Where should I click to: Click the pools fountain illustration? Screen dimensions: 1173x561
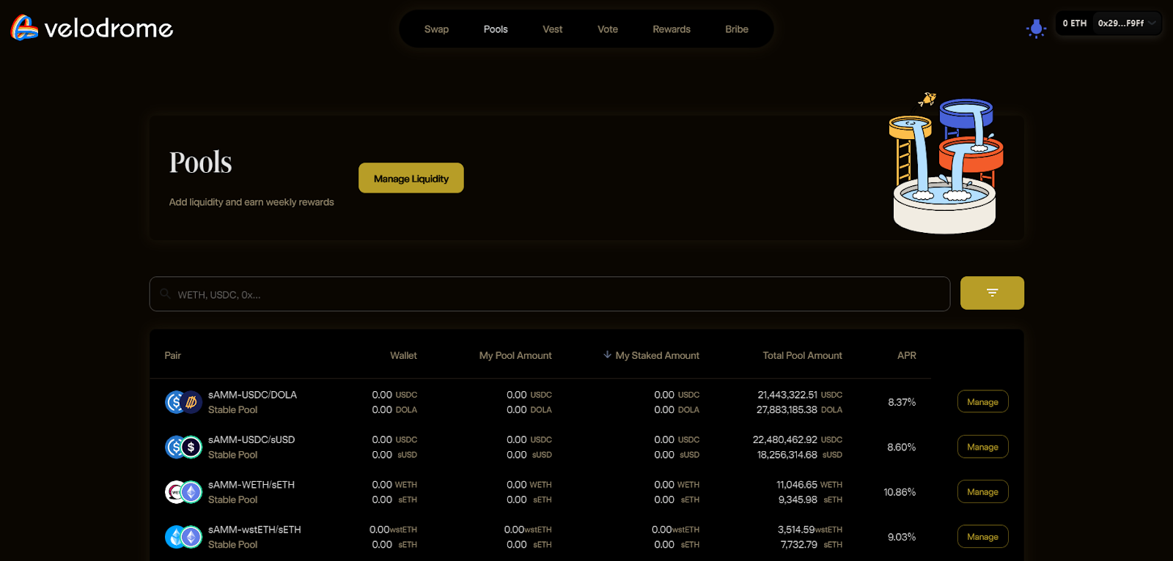click(946, 163)
